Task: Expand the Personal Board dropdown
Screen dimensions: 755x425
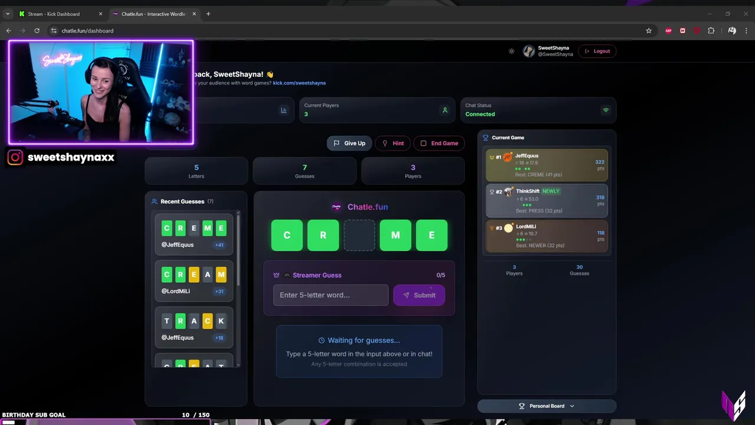Action: pos(547,406)
